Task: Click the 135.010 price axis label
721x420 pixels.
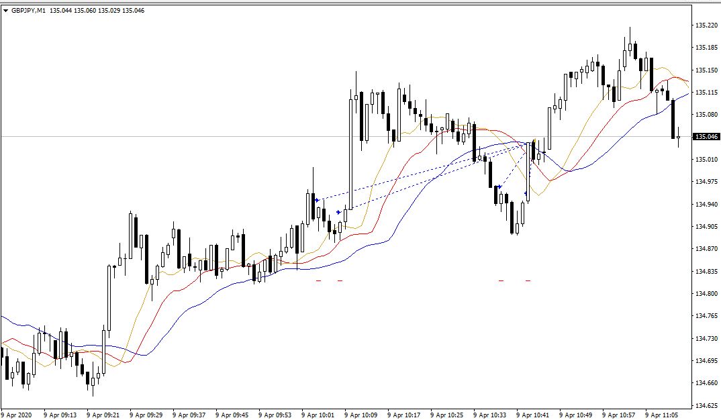Action: tap(707, 160)
